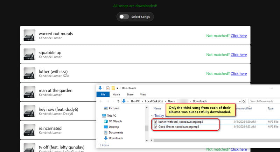Click the man at the garden song title
280x152 pixels.
pyautogui.click(x=56, y=91)
